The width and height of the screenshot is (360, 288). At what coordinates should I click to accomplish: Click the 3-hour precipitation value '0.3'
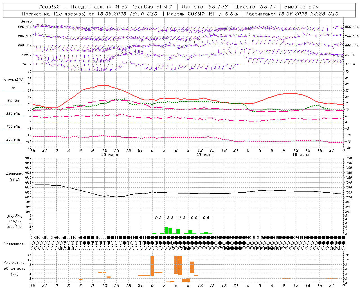(158, 218)
